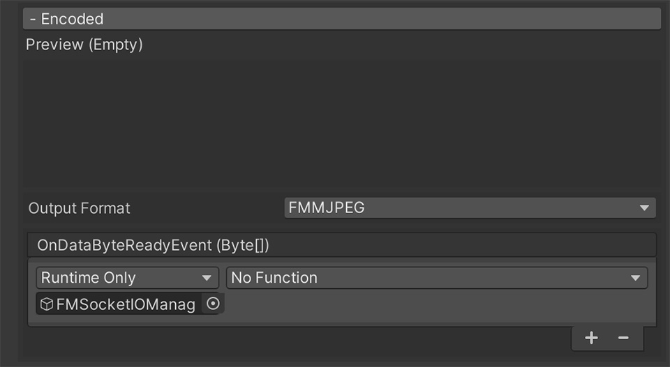Remove the event listener with minus button
Viewport: 670px width, 367px height.
point(623,338)
